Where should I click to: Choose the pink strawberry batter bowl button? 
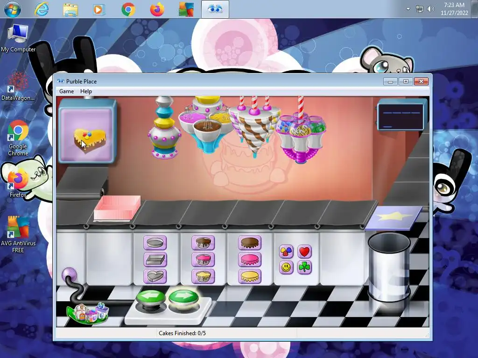203,260
